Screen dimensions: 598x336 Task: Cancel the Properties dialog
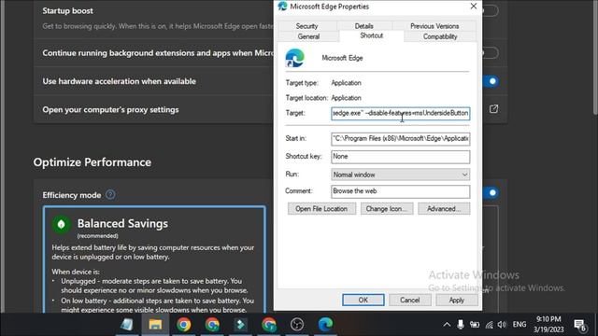tap(410, 300)
